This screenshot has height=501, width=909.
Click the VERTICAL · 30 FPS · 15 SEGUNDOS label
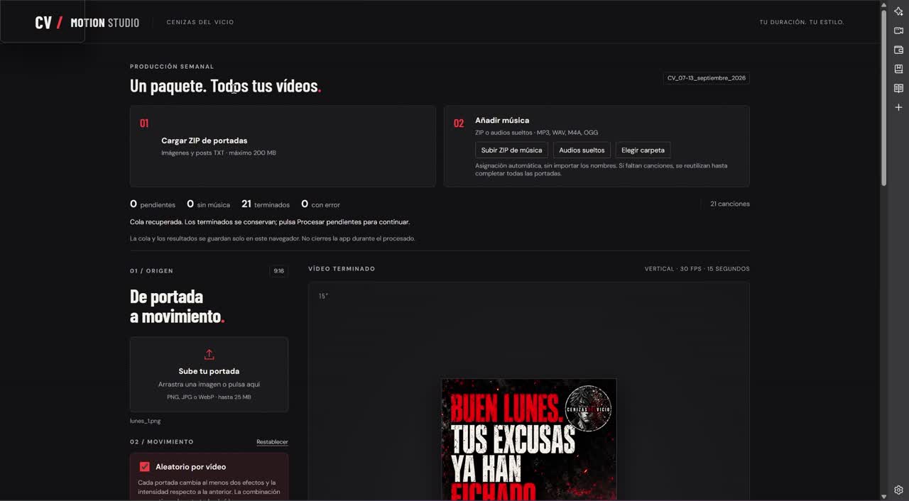tap(697, 269)
